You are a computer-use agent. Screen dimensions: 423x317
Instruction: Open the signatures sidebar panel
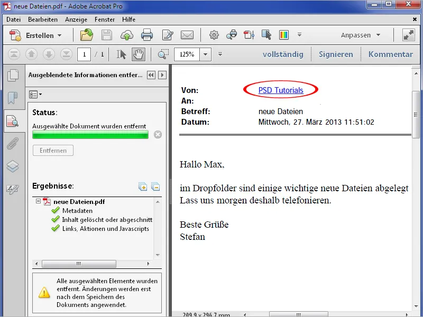[x=13, y=189]
